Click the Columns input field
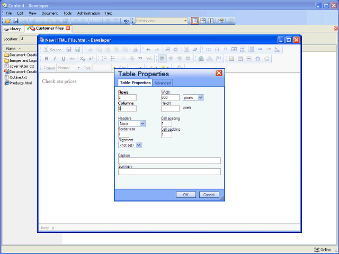 [127, 108]
